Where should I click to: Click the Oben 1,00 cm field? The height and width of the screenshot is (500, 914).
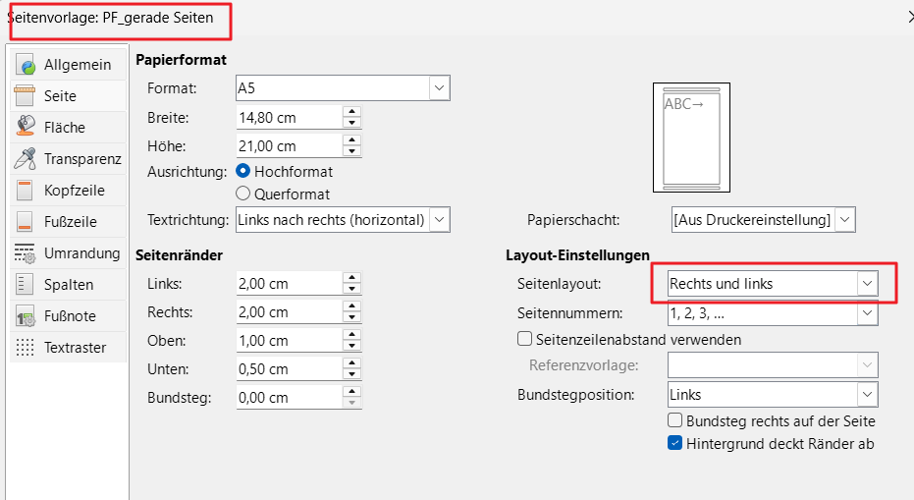(289, 341)
